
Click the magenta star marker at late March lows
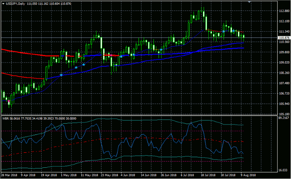point(9,101)
